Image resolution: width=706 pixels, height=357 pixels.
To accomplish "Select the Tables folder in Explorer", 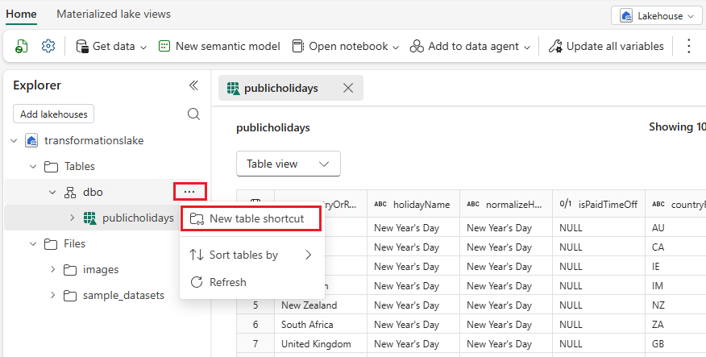I will 79,167.
